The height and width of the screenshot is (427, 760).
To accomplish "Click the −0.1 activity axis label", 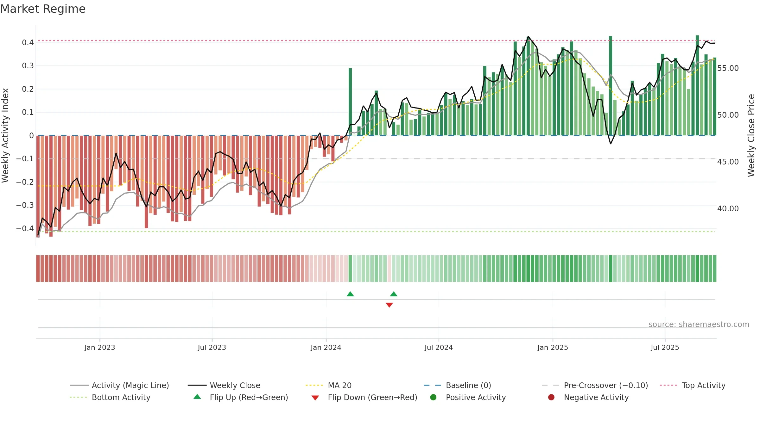I will click(25, 159).
